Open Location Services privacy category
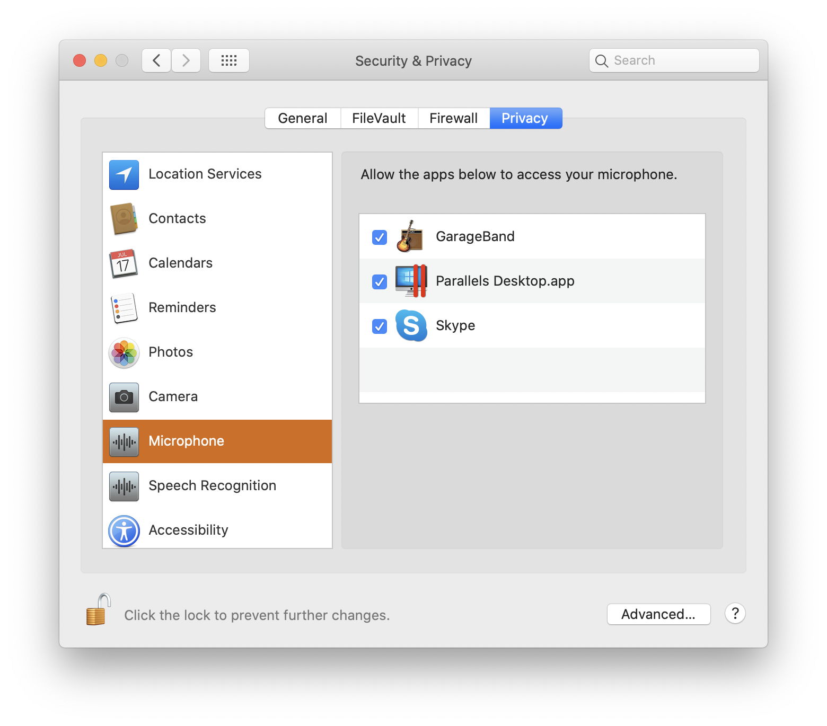Screen dimensions: 827x726 click(205, 174)
